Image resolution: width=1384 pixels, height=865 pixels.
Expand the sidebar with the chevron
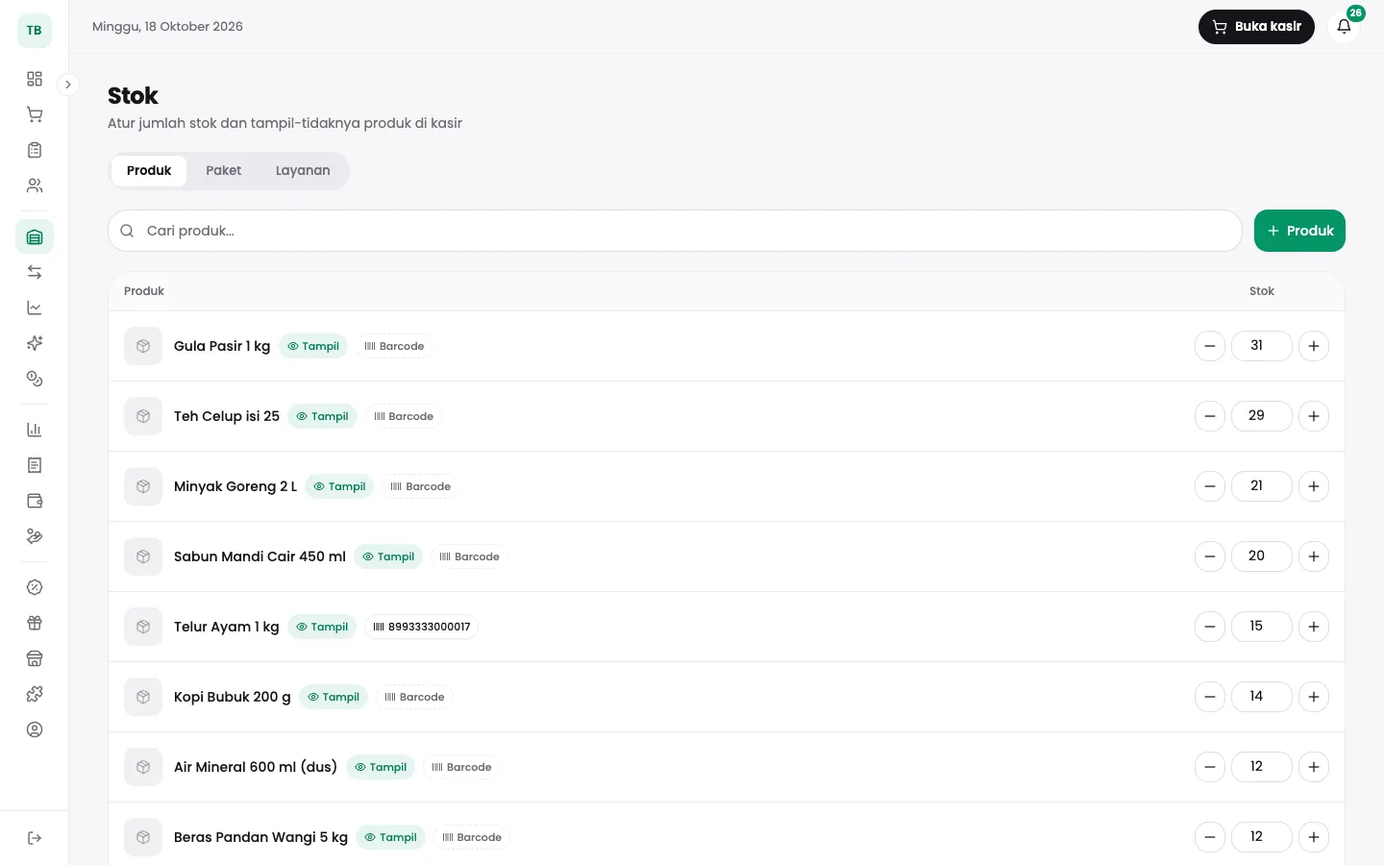(67, 85)
